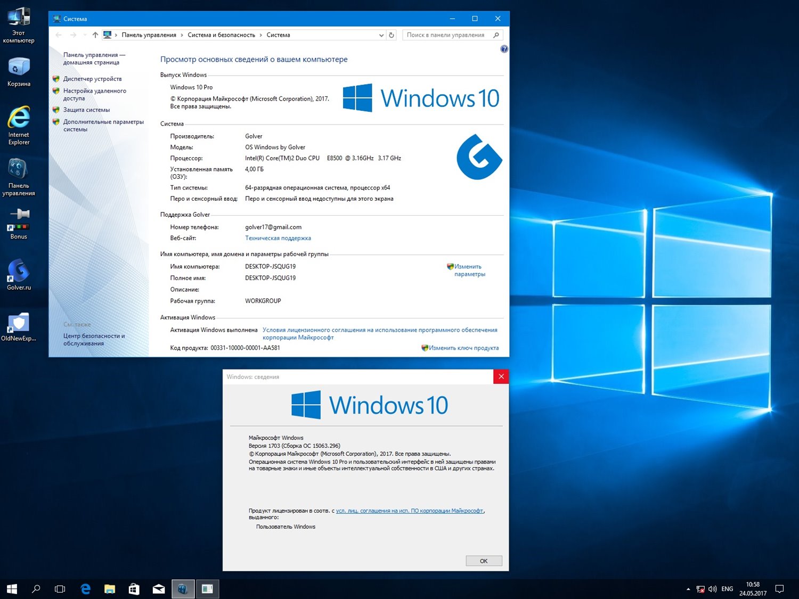Open the recent locations dropdown arrow

coord(85,35)
